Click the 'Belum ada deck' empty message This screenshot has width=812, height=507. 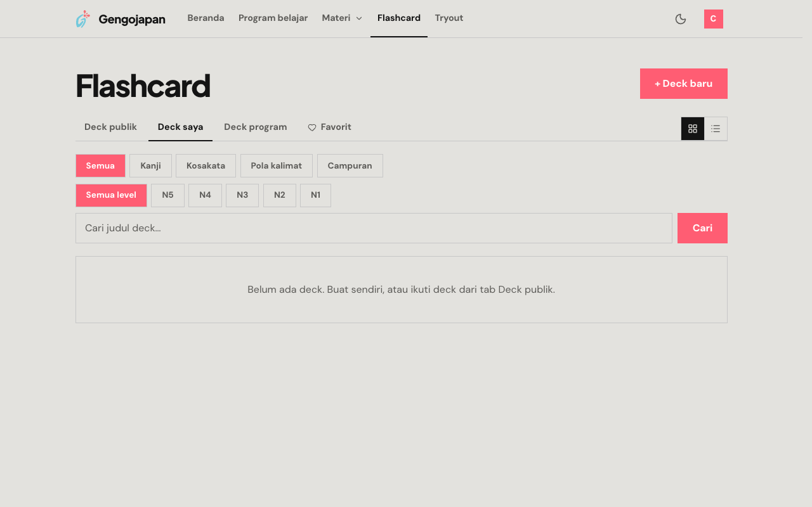point(401,290)
